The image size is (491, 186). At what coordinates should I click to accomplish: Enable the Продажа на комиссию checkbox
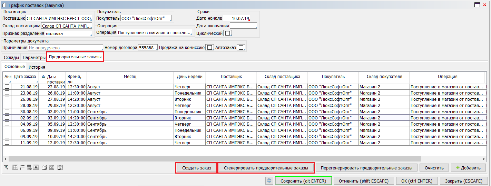pos(209,48)
